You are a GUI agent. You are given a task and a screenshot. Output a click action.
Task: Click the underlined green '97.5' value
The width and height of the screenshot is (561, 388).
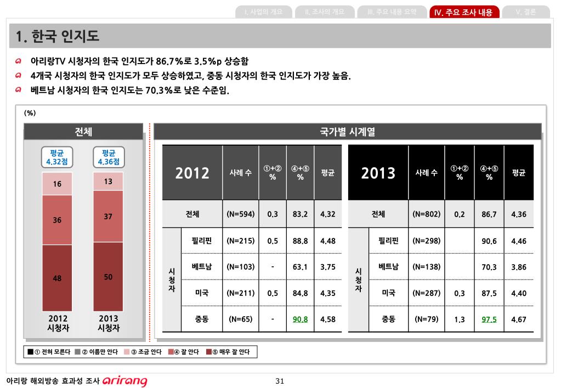(x=489, y=319)
